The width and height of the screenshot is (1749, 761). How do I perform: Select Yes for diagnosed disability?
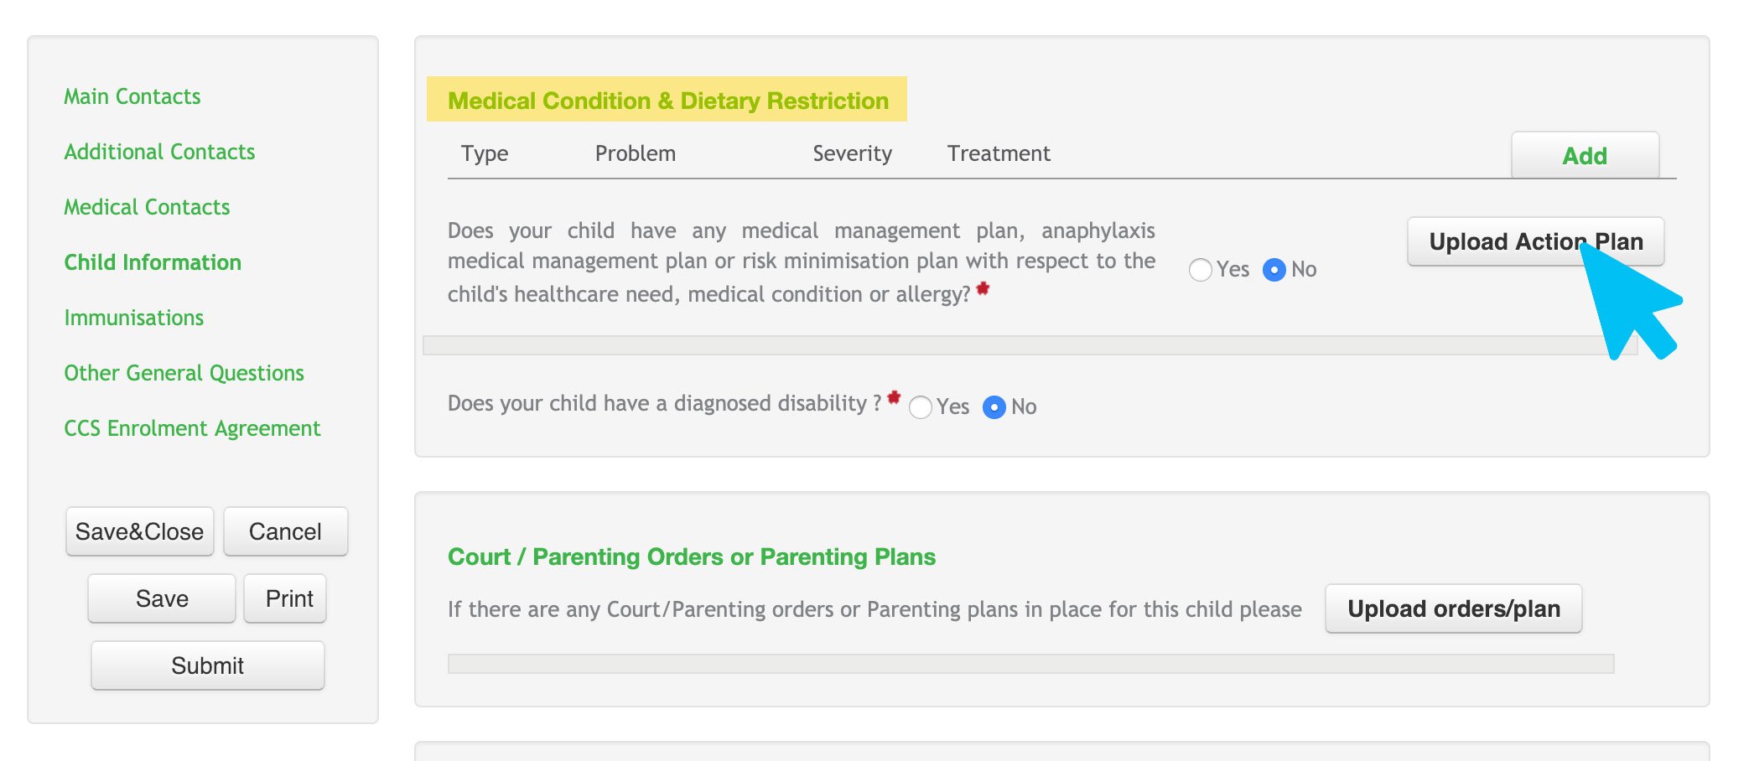(x=921, y=407)
